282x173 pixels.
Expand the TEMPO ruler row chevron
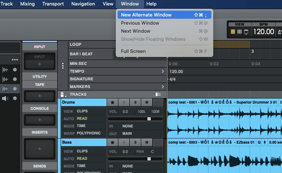coord(163,71)
